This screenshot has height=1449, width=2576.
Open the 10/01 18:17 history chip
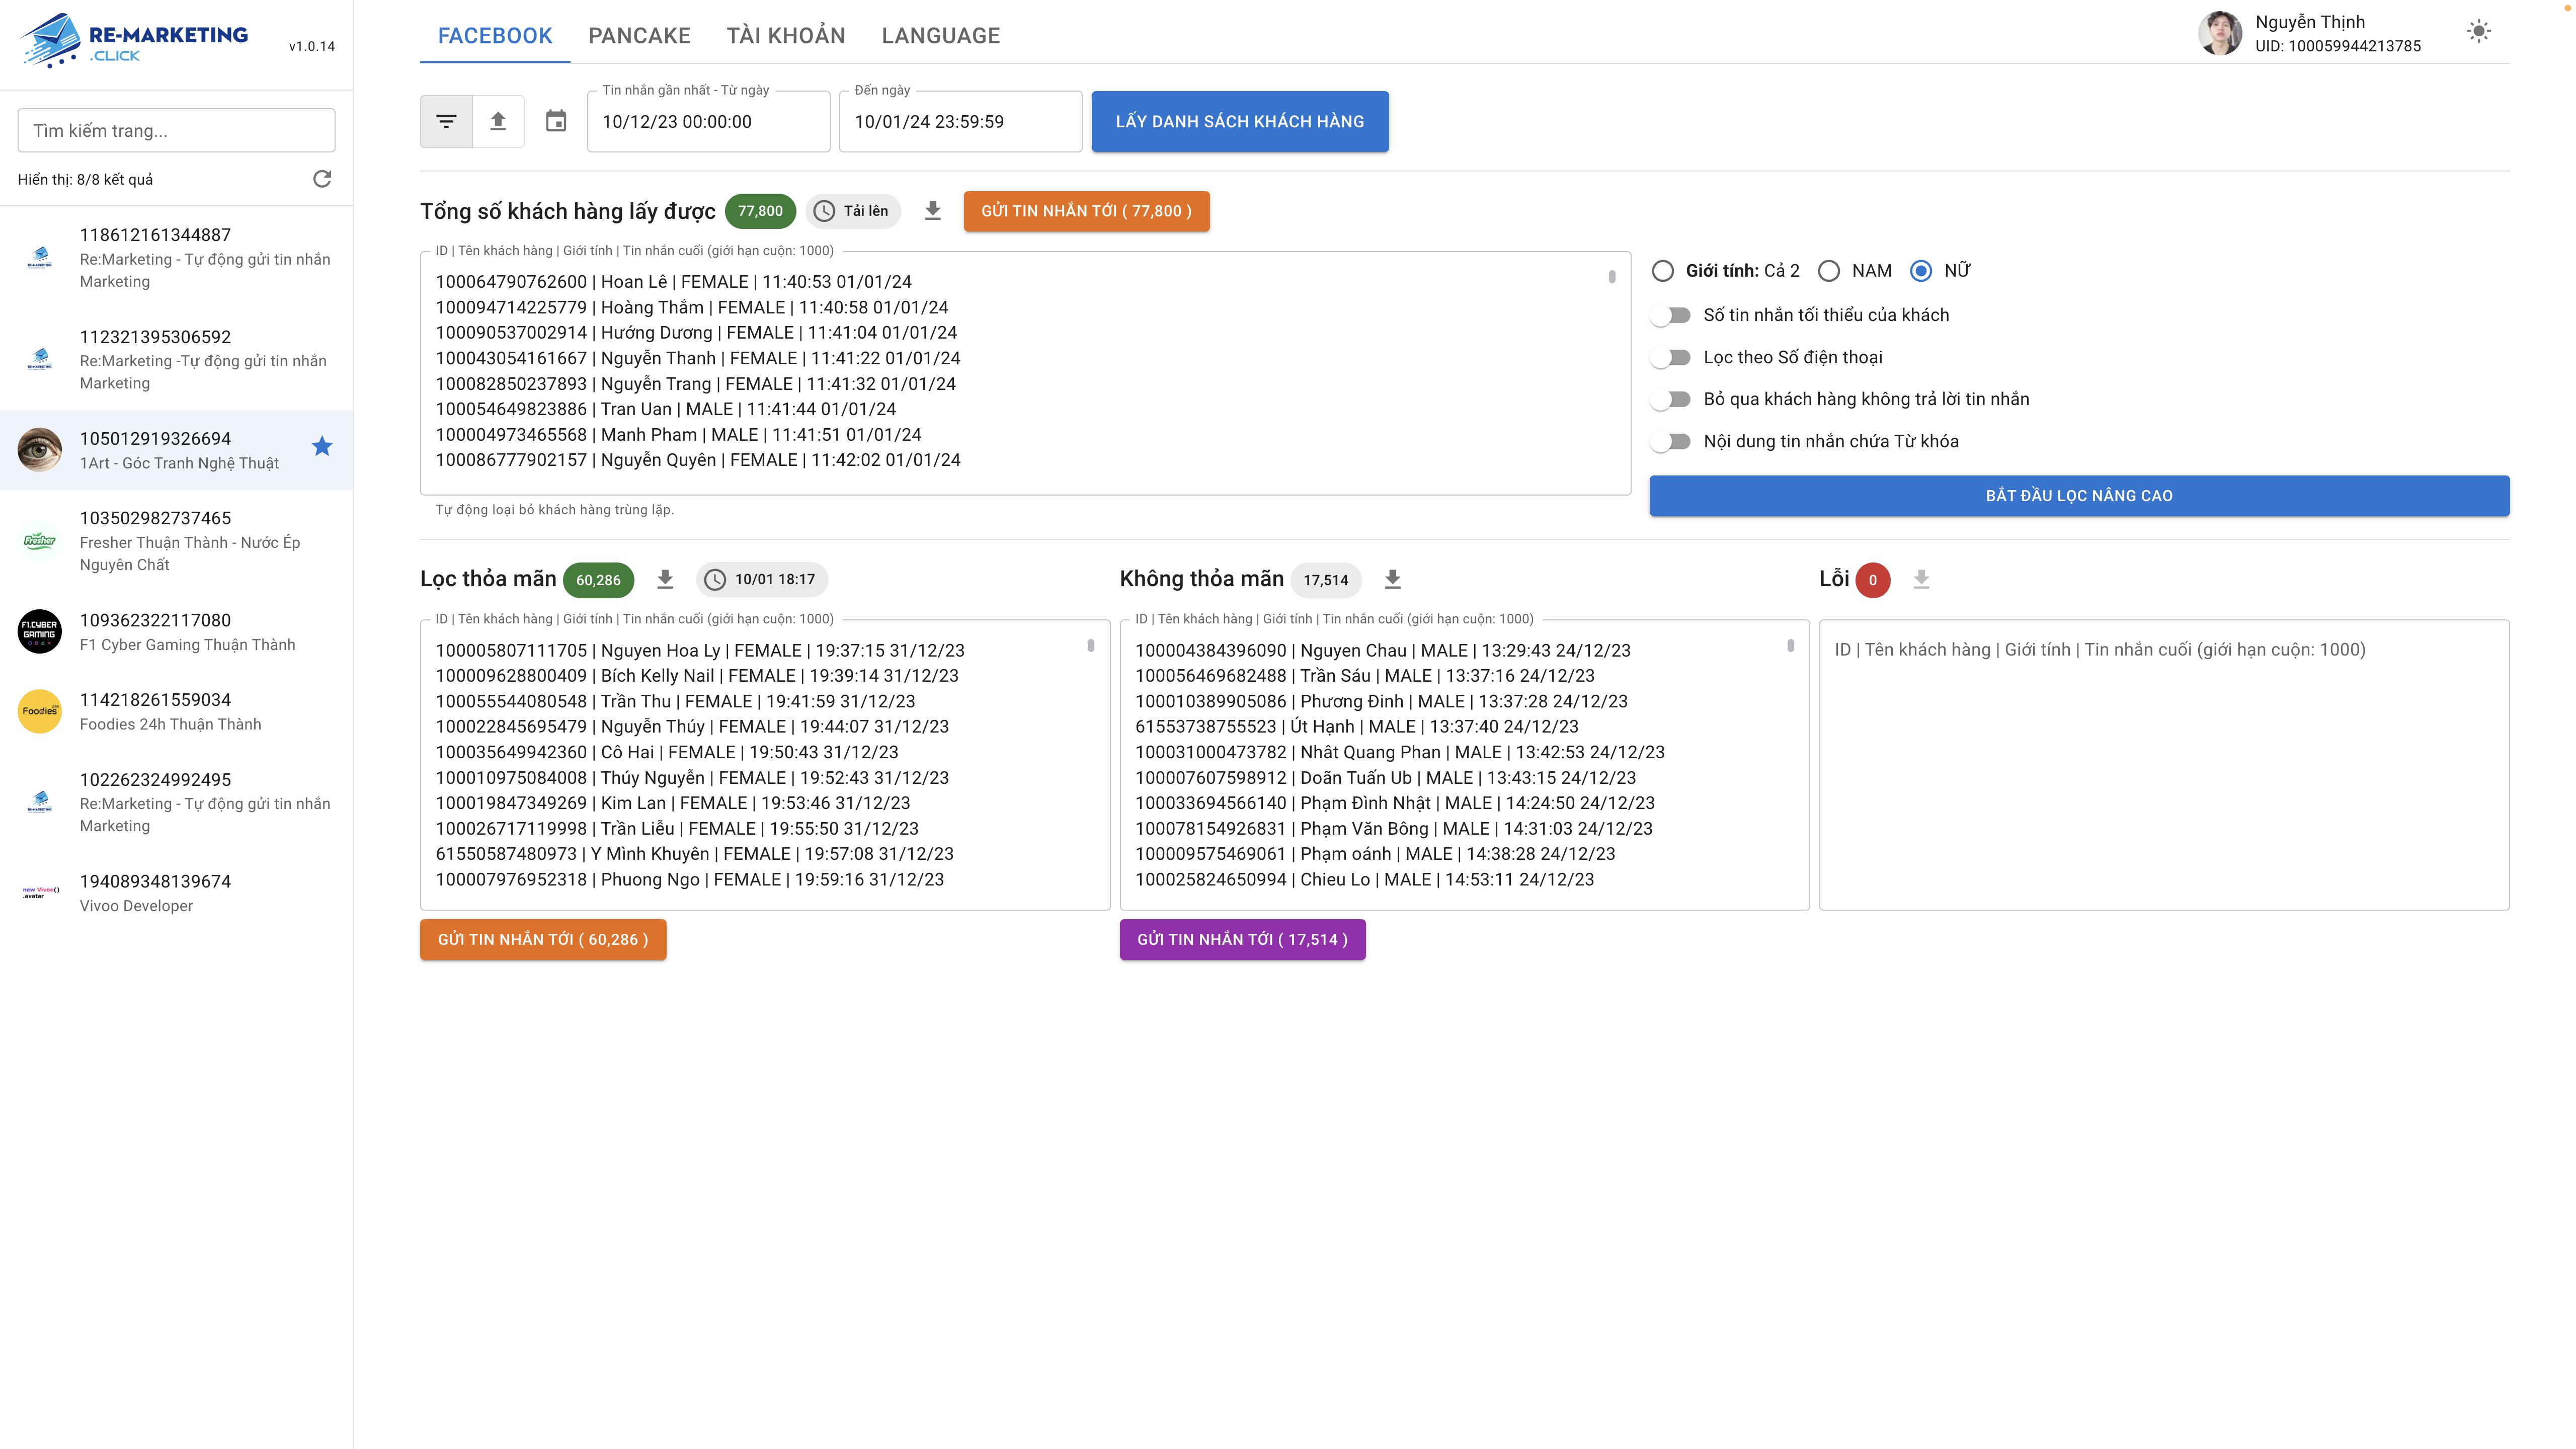point(762,579)
